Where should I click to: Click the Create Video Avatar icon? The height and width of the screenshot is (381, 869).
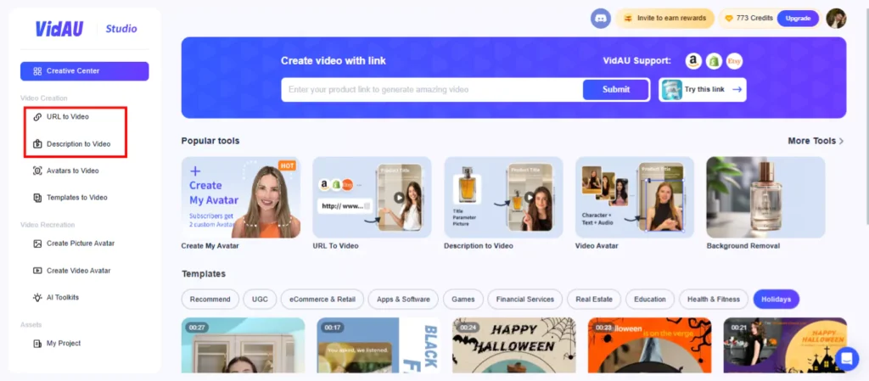point(37,271)
